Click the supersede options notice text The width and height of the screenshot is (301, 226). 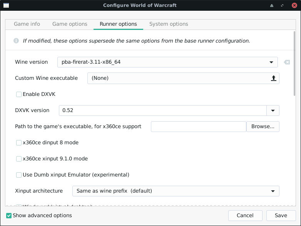point(136,41)
